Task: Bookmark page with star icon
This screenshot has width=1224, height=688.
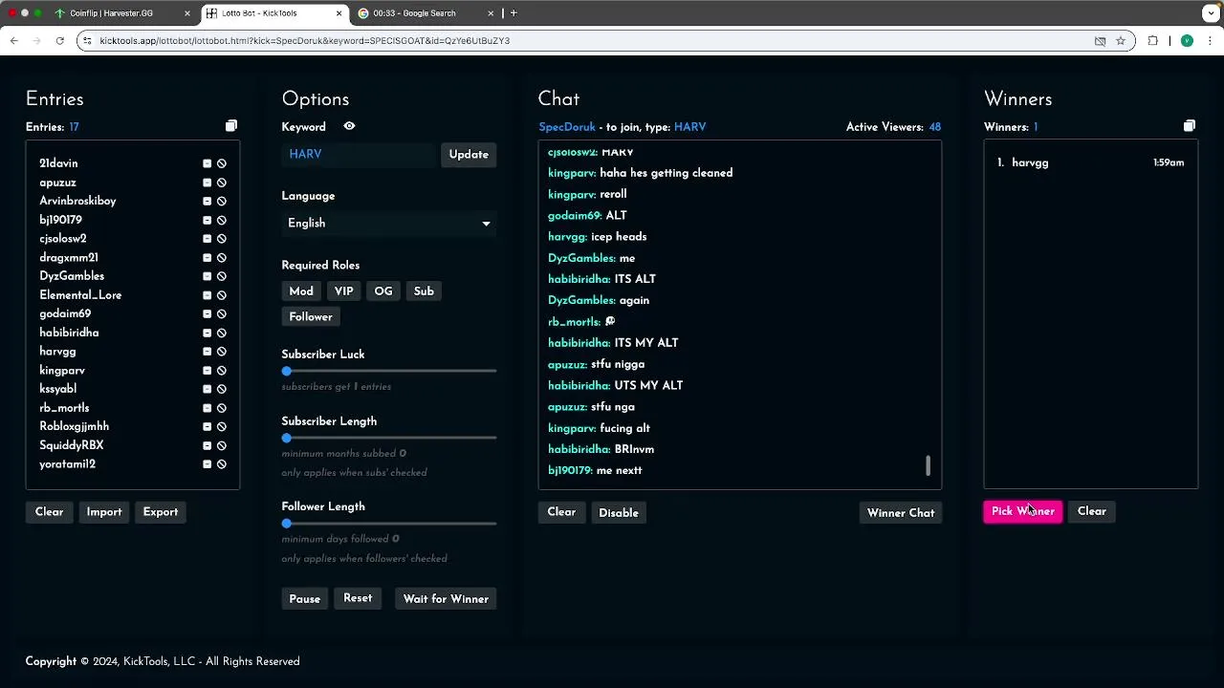Action: click(x=1121, y=41)
